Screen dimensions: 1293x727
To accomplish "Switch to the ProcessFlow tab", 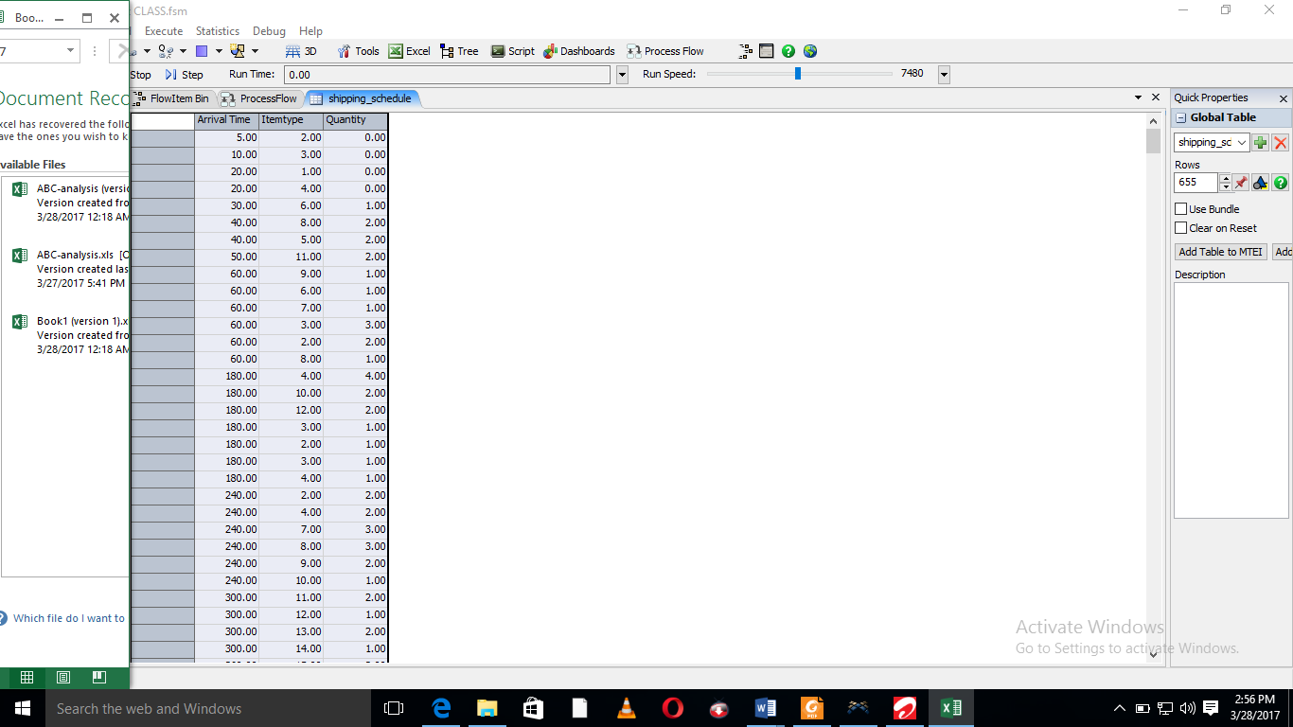I will (259, 98).
